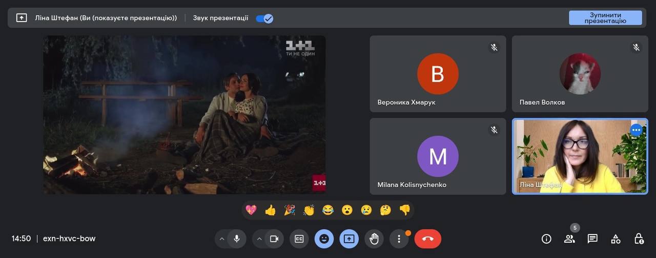
Task: Click the red leave call button
Action: click(427, 239)
